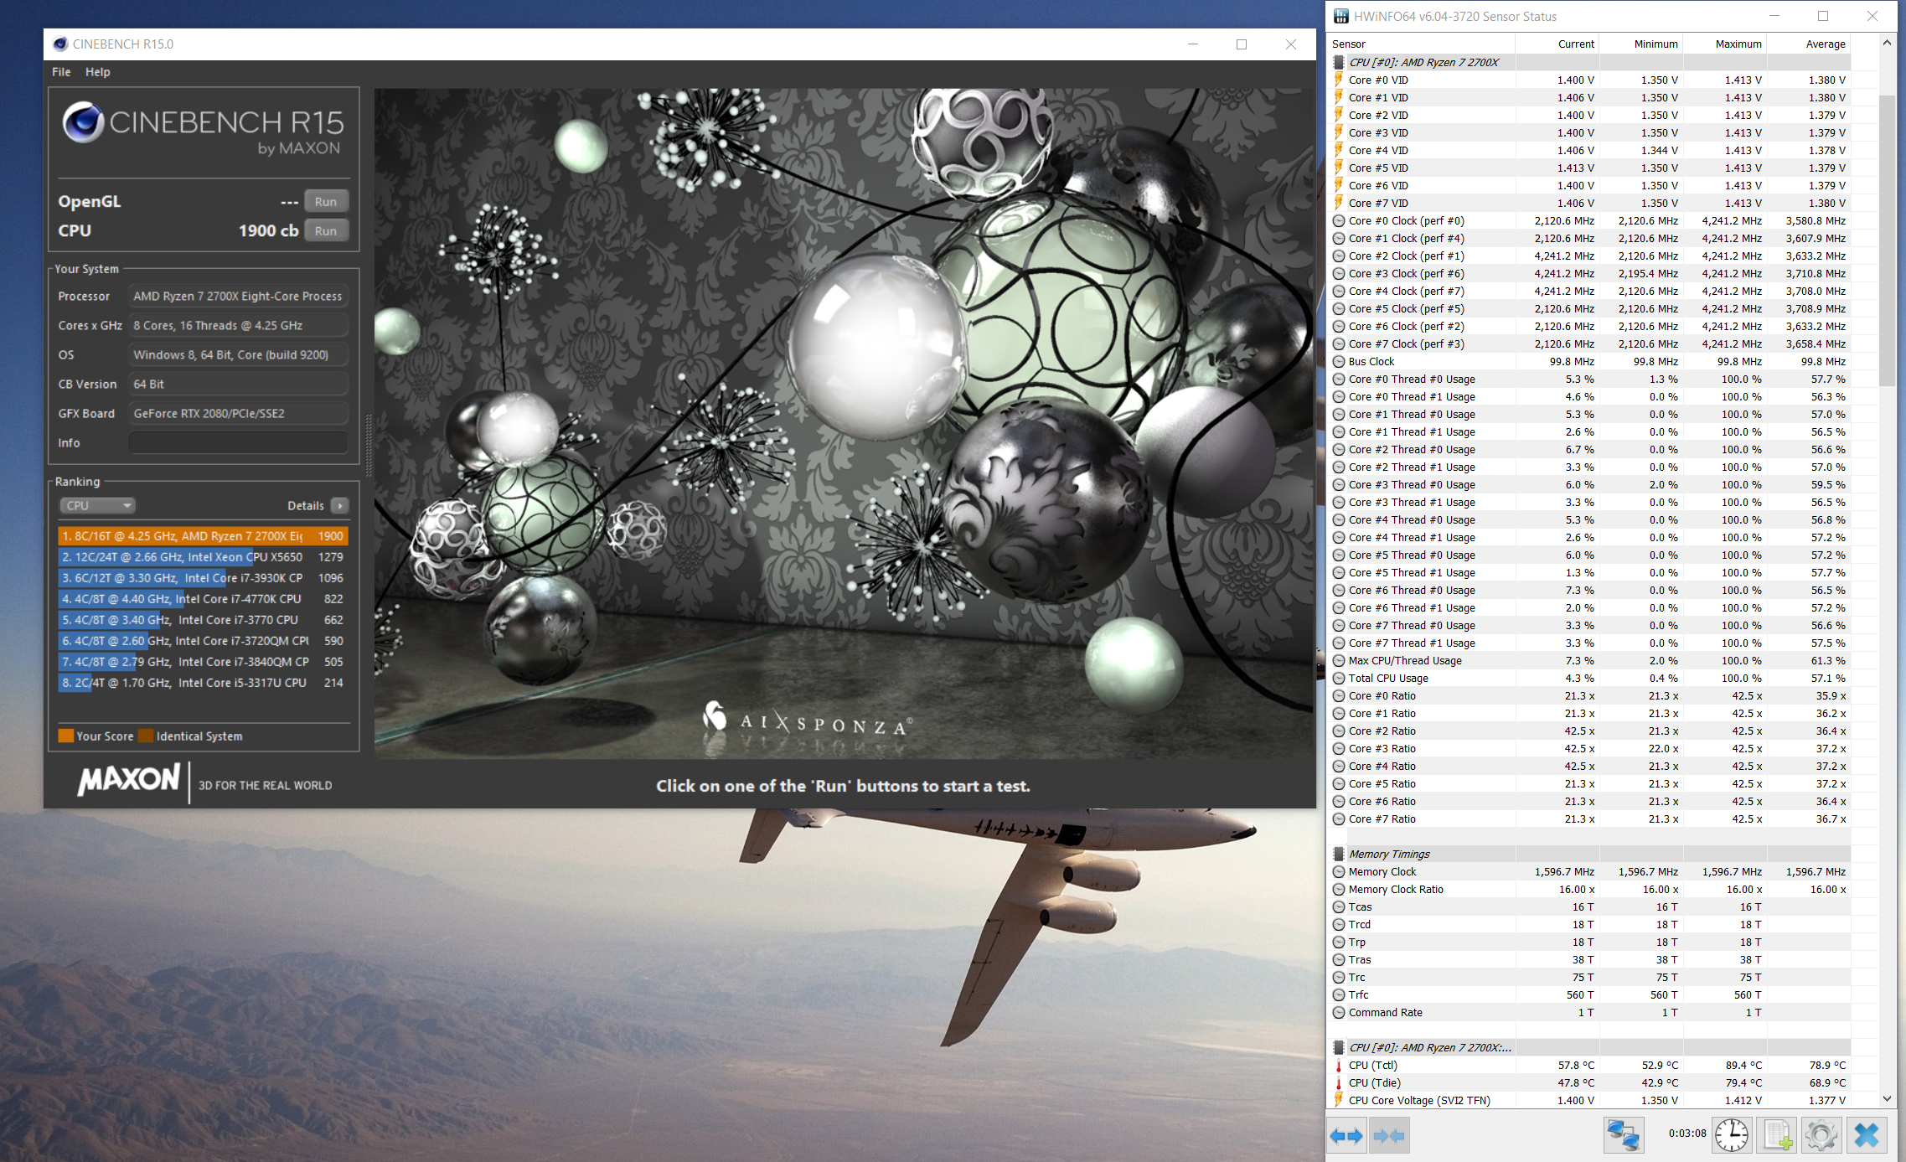Image resolution: width=1906 pixels, height=1162 pixels.
Task: Select CPU Core Voltage (SVI2 TFN) row
Action: [x=1589, y=1100]
